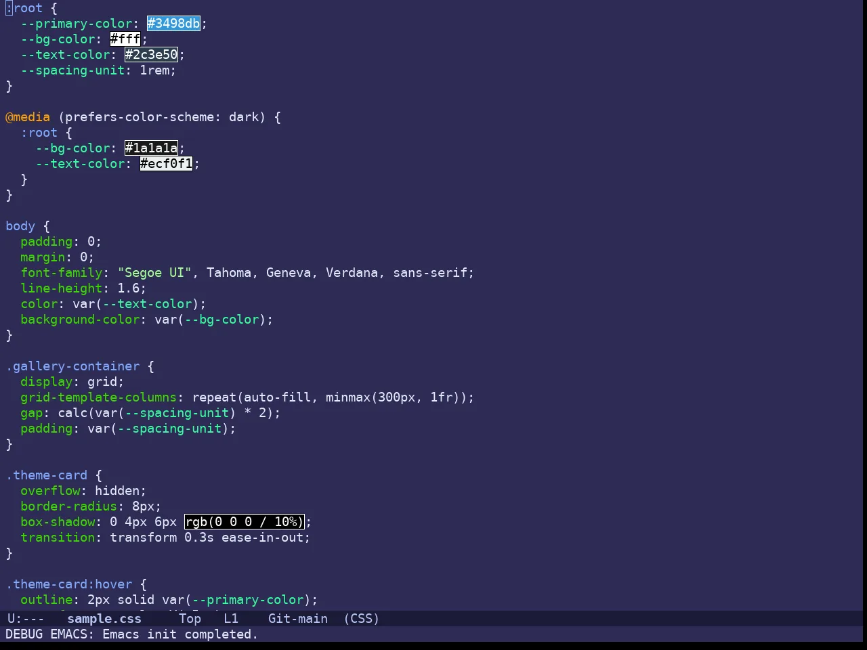The image size is (867, 650).
Task: Click ease-in-out in transition value
Action: click(x=263, y=538)
